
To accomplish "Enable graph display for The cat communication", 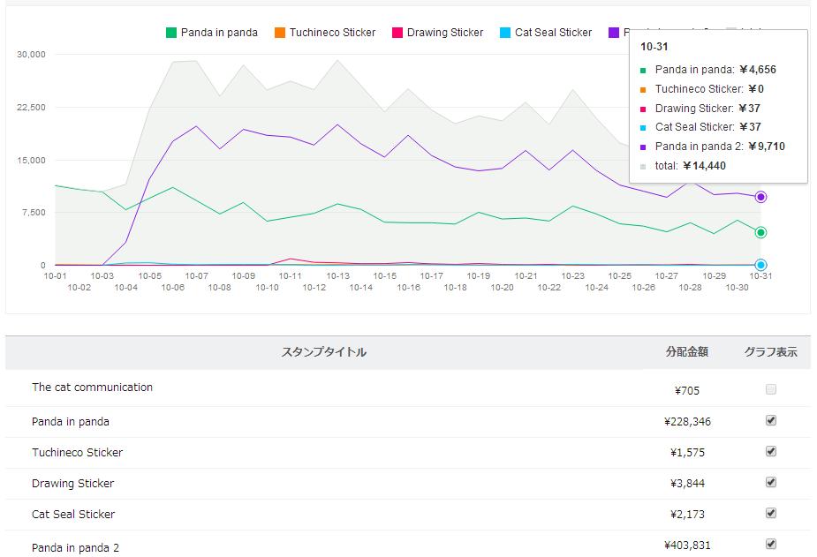I will [771, 389].
